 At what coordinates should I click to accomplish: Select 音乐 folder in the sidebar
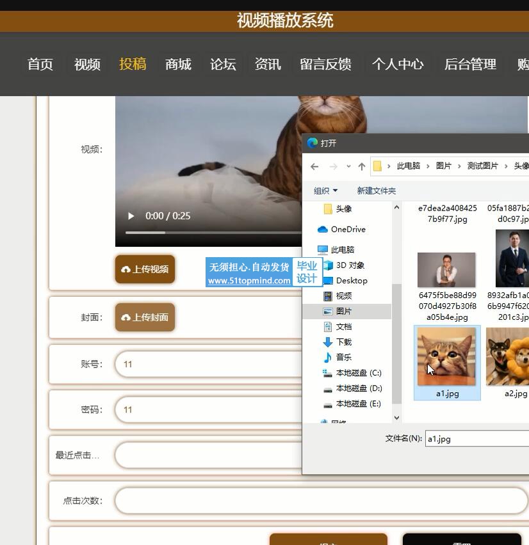click(x=338, y=357)
